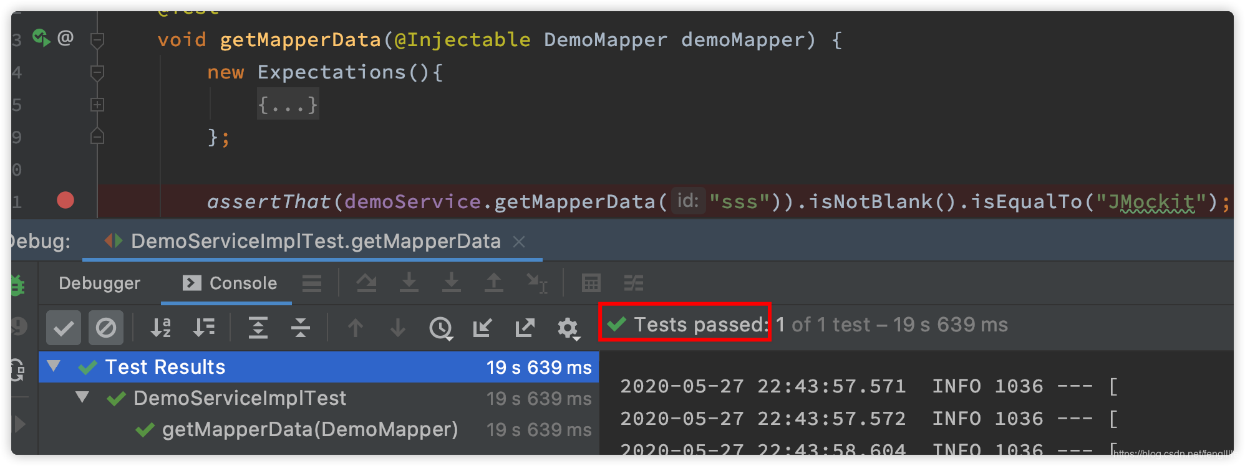Select the Test Results row
The height and width of the screenshot is (466, 1245).
[x=319, y=367]
